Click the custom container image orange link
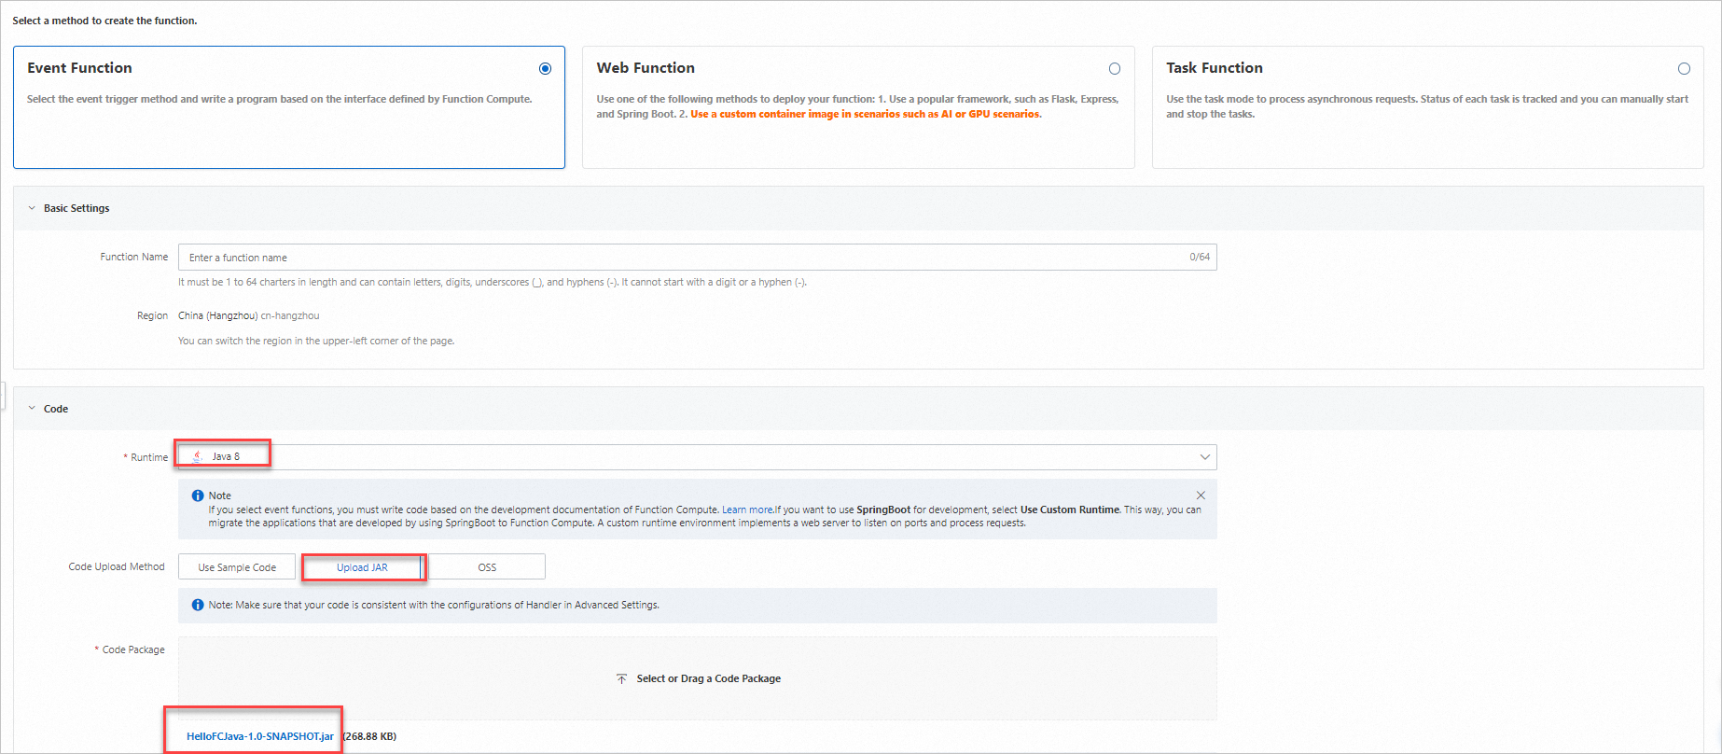Screen dimensions: 1722x754 coord(866,114)
